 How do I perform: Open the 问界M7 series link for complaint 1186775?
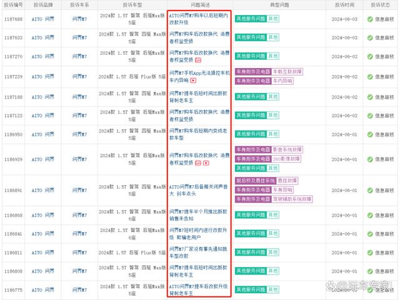[79, 290]
